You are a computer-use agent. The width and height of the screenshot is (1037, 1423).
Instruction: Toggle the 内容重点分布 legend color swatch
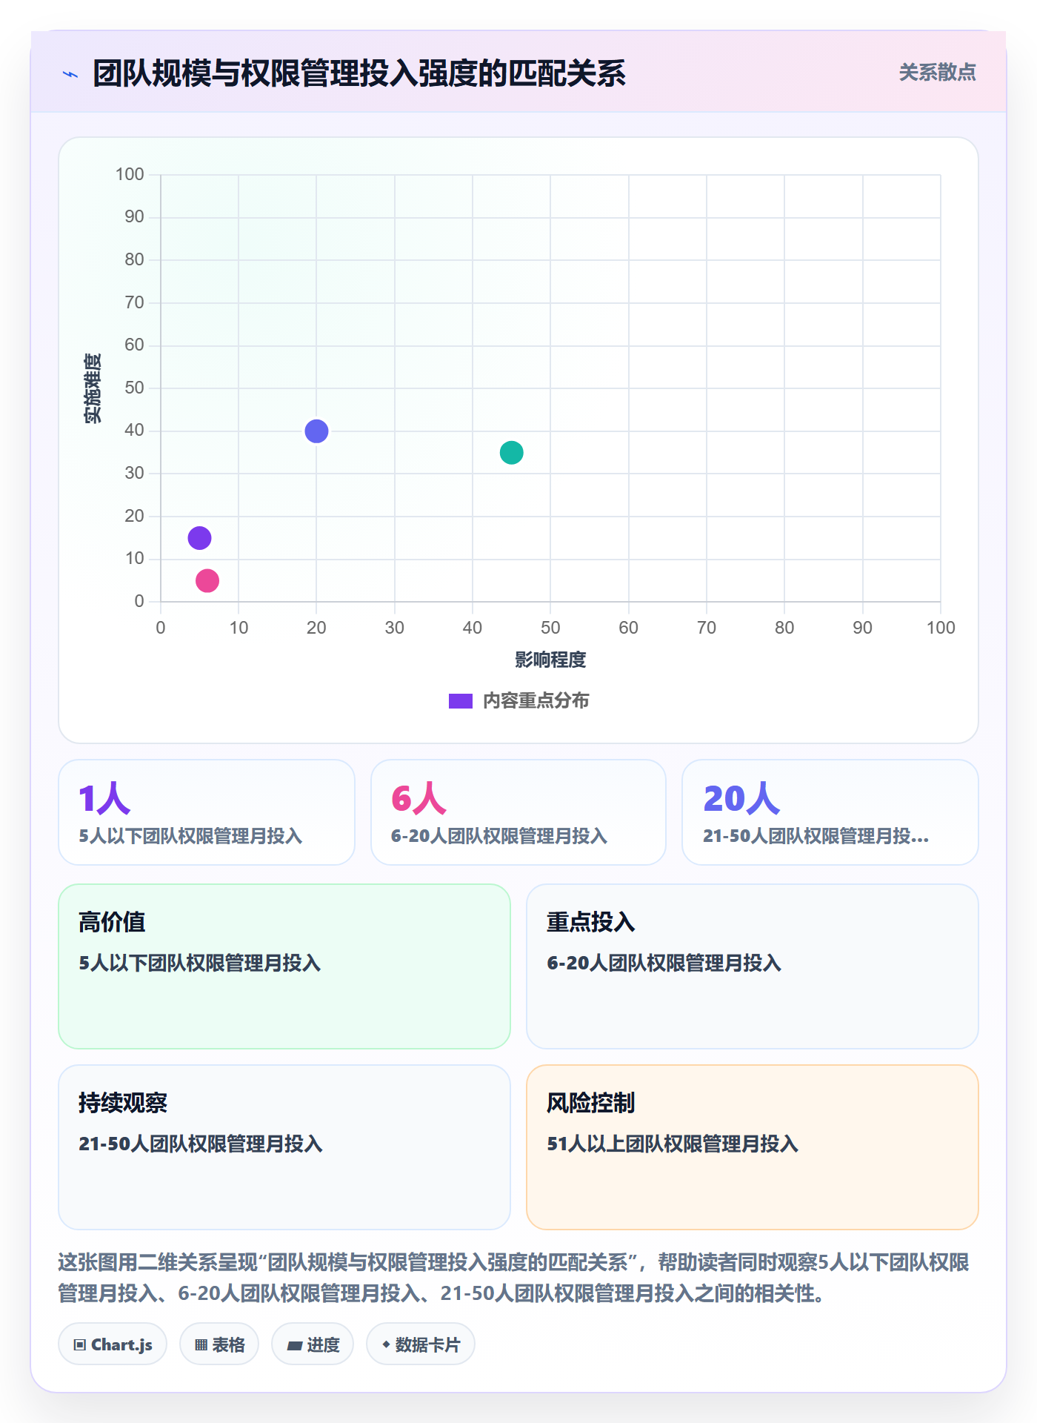(460, 701)
